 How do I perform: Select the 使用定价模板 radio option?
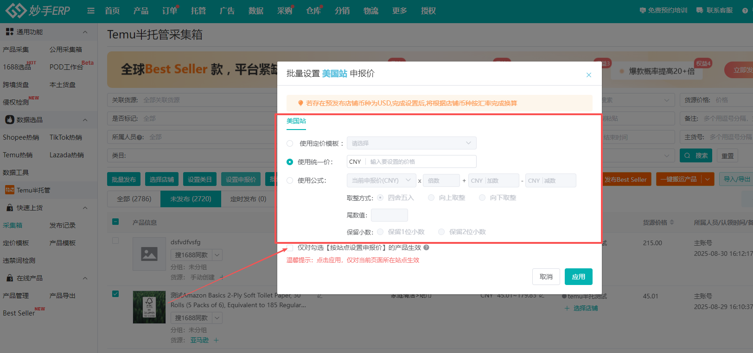click(290, 143)
